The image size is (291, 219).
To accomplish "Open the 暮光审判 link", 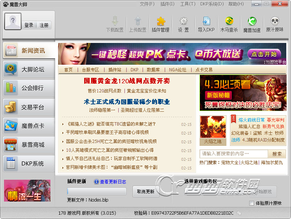I will [x=275, y=120].
